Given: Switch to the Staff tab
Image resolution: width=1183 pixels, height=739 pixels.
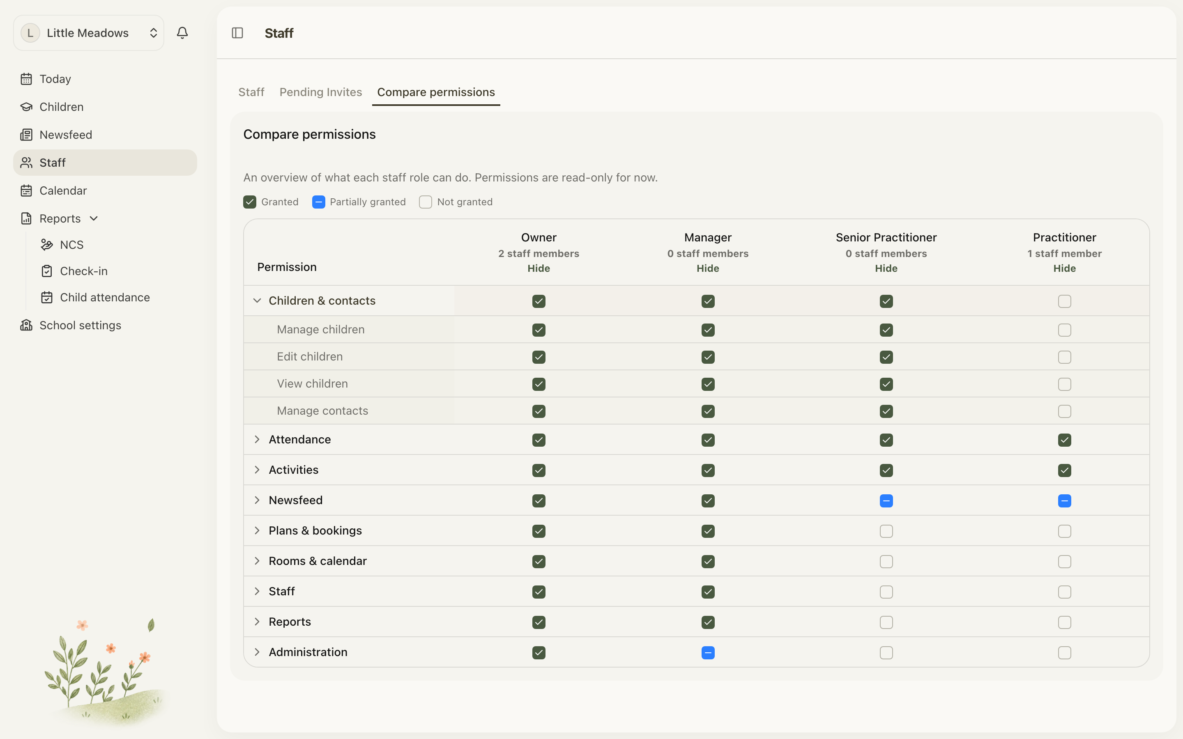Looking at the screenshot, I should click(251, 92).
